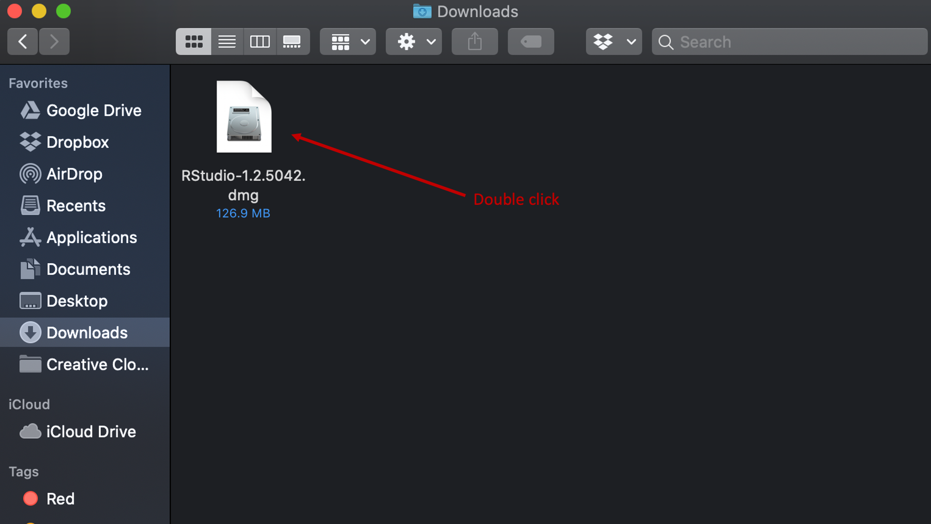Go forward with the right chevron button
Image resolution: width=931 pixels, height=524 pixels.
pos(54,41)
